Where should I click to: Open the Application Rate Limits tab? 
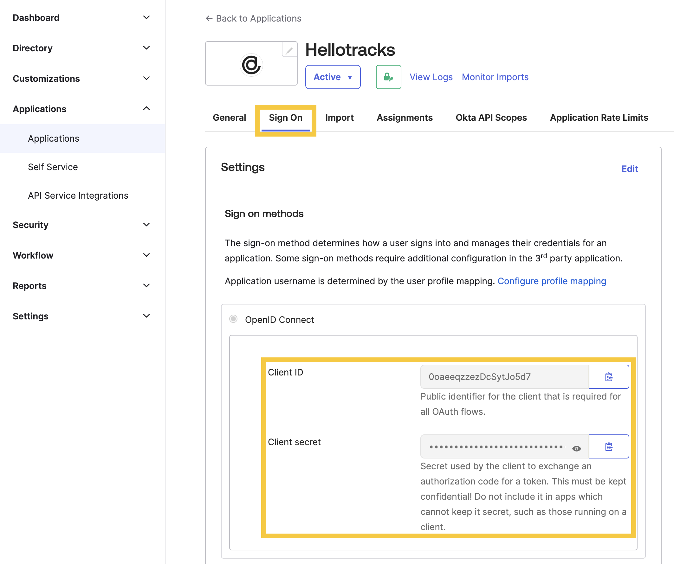coord(599,118)
